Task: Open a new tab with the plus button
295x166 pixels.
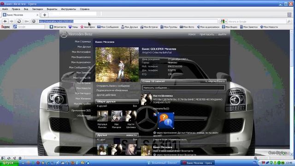Action: click(x=45, y=15)
